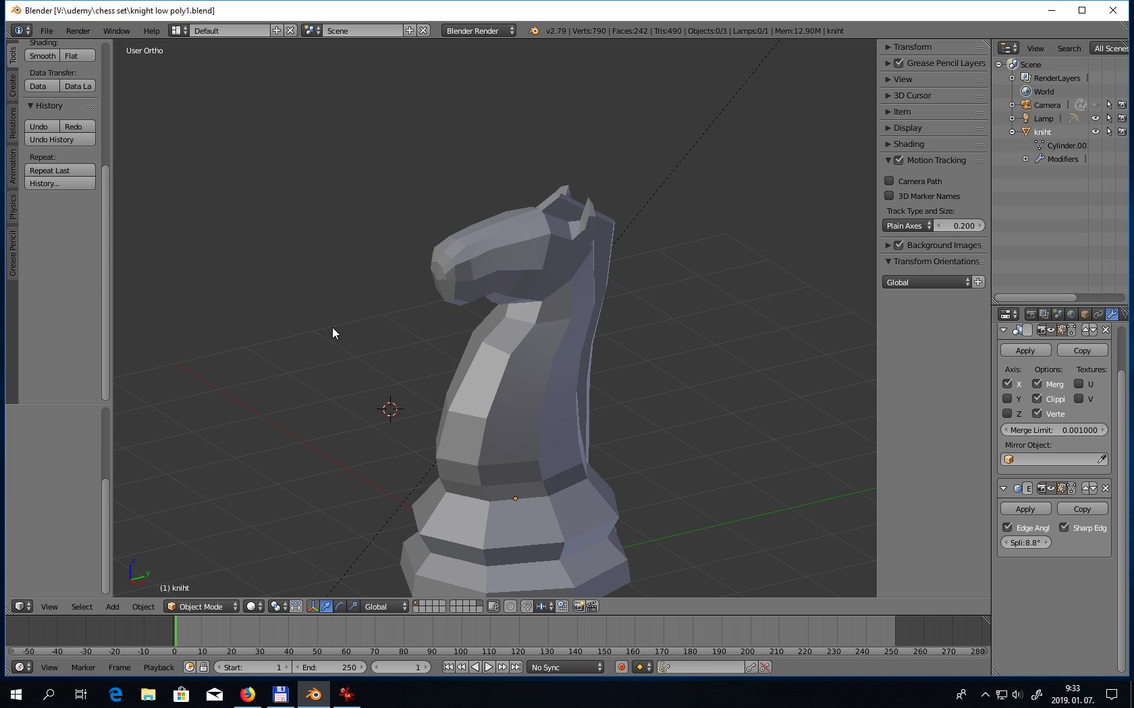Click the Repeat Last button
The image size is (1134, 708).
(60, 171)
